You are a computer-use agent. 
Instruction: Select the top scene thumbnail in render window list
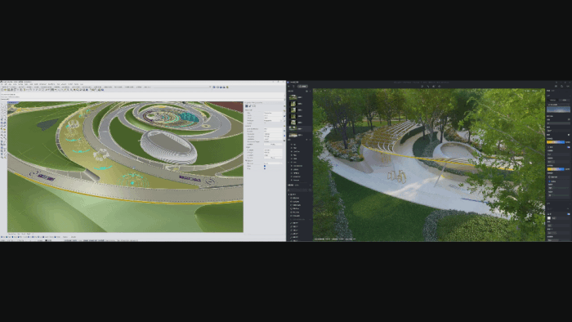pos(293,97)
